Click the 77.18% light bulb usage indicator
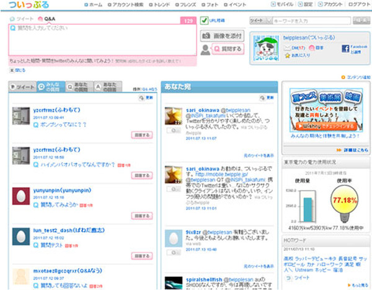Viewport: 372px width, 290px height. pos(345,203)
